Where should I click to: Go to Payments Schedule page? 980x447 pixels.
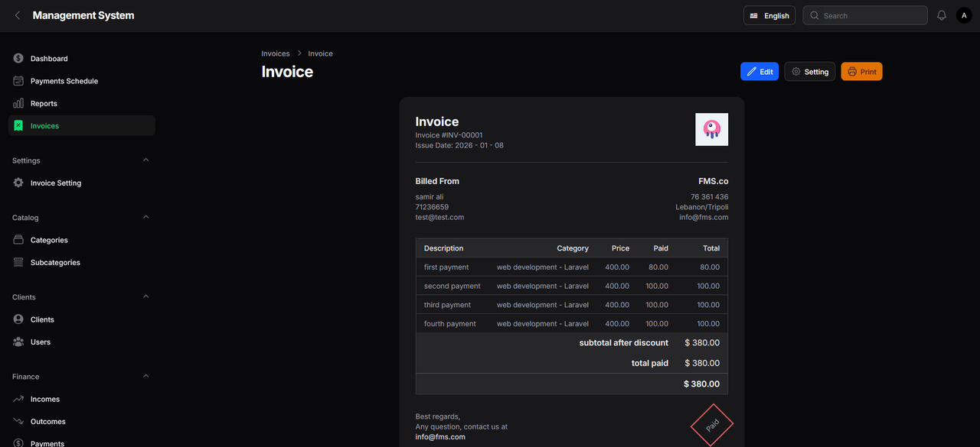point(82,81)
